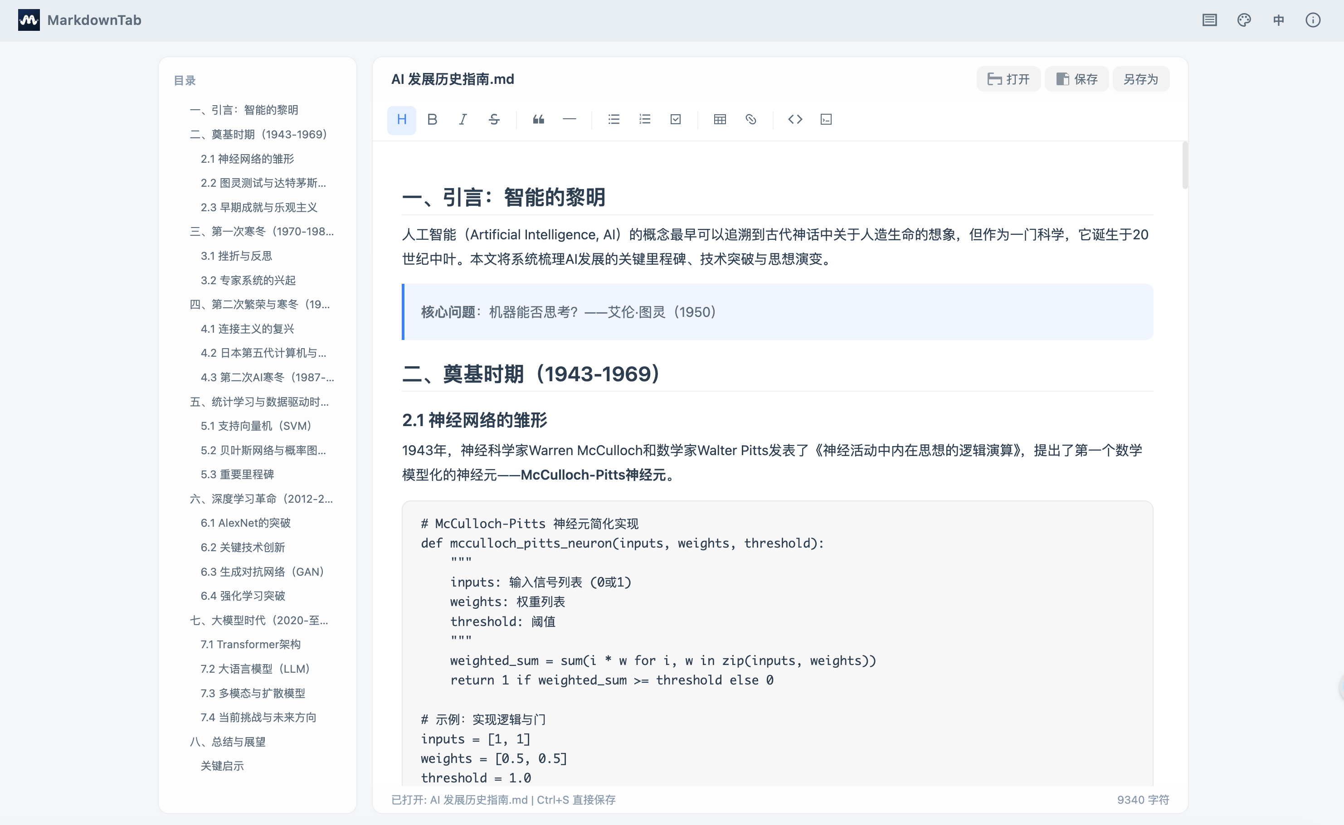Switch language with the 中 icon
1344x825 pixels.
point(1279,20)
